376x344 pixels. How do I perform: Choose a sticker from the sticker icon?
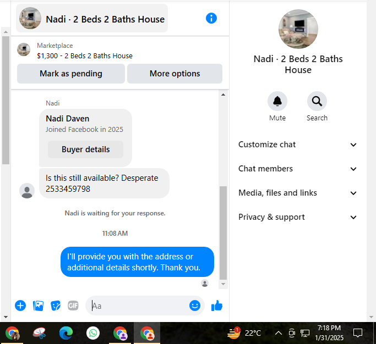[56, 306]
